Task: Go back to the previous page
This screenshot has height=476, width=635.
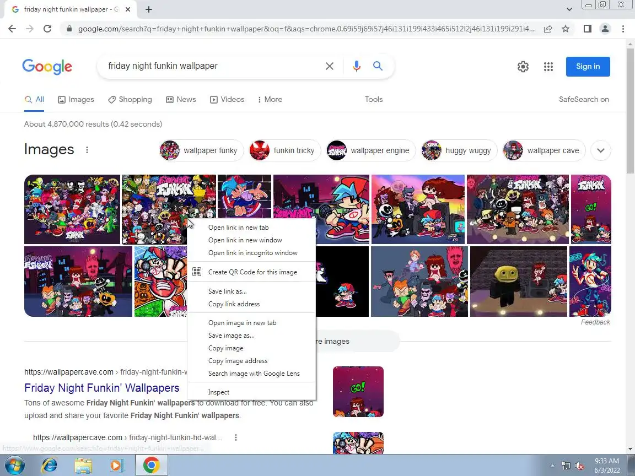Action: tap(12, 29)
